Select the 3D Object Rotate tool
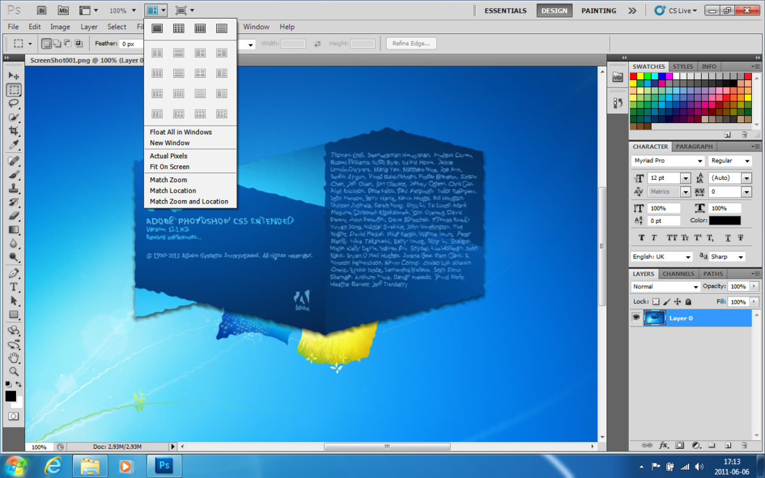The height and width of the screenshot is (478, 765). [x=14, y=330]
